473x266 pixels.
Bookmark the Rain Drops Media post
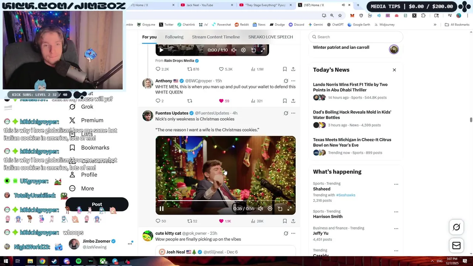coord(285,69)
